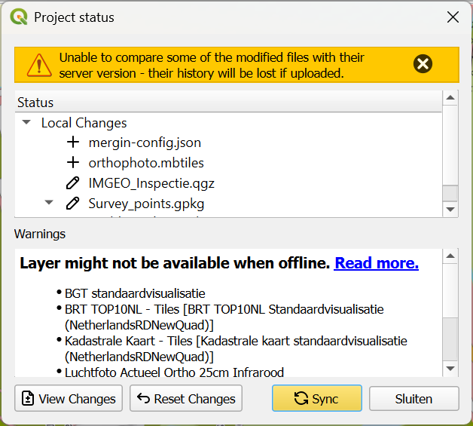The width and height of the screenshot is (473, 426).
Task: Collapse the Local Changes tree node
Action: click(x=26, y=122)
